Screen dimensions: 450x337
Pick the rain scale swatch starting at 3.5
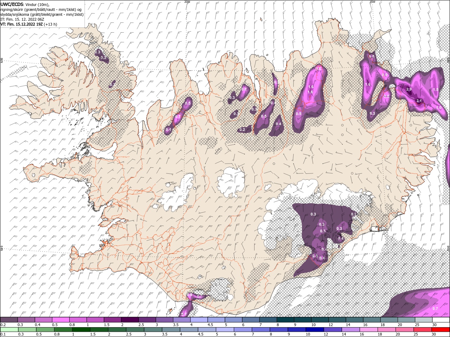[x=171, y=330]
